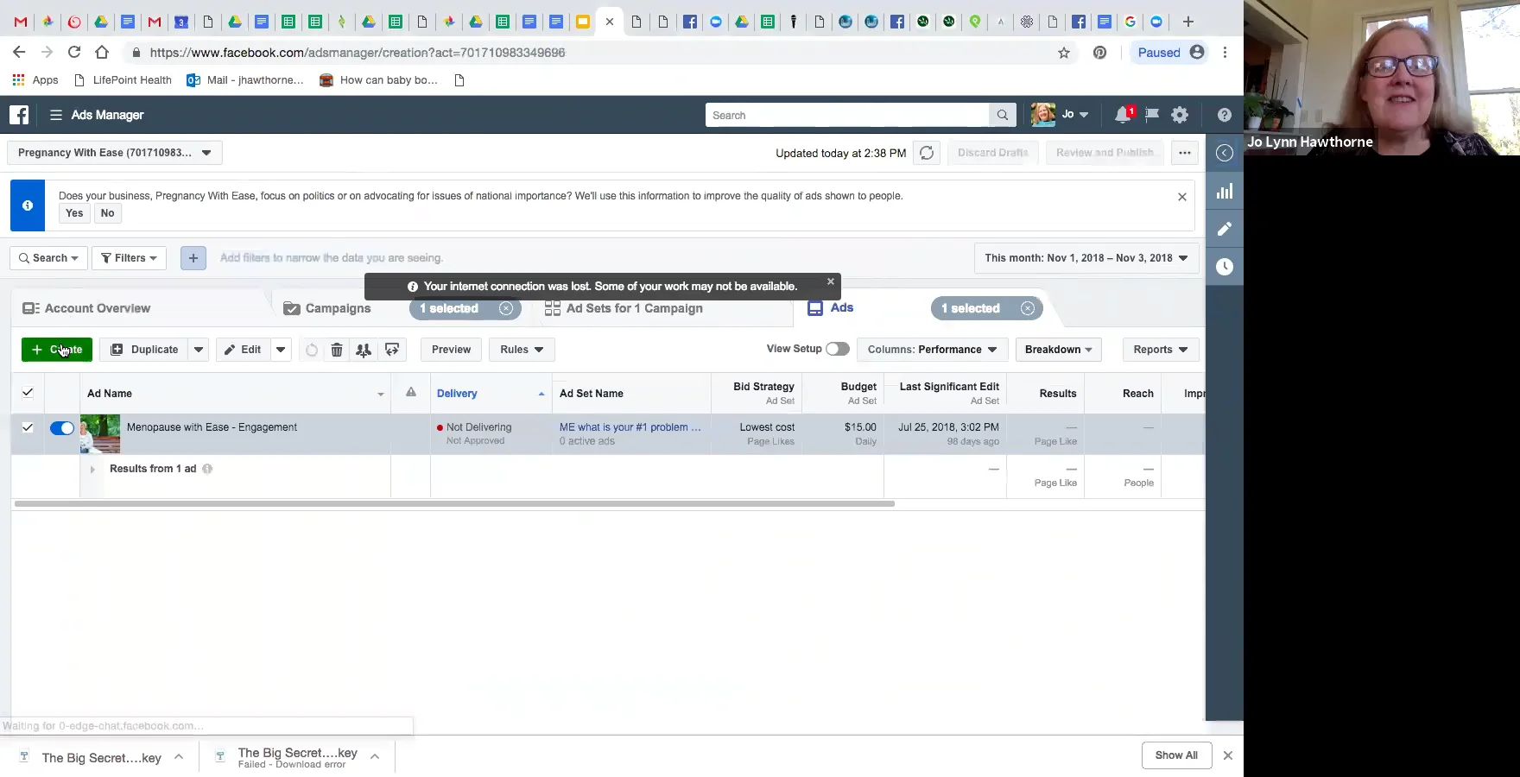Open the Create Lookalike Audience icon
This screenshot has width=1520, height=777.
pyautogui.click(x=364, y=350)
